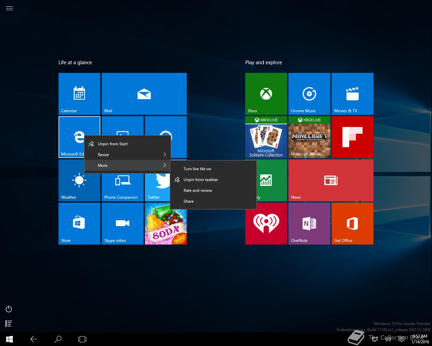Viewport: 432px width, 346px height.
Task: Open the tile partly hidden under the Resize row
Action: pyautogui.click(x=123, y=126)
